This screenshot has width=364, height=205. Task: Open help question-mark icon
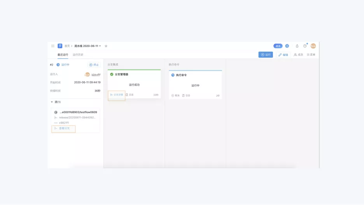tap(305, 46)
